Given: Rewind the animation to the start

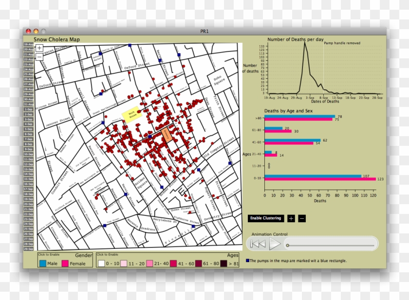Looking at the screenshot, I should [x=258, y=244].
